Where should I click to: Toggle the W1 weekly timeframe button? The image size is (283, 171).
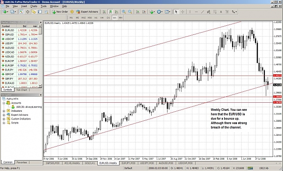click(115, 18)
